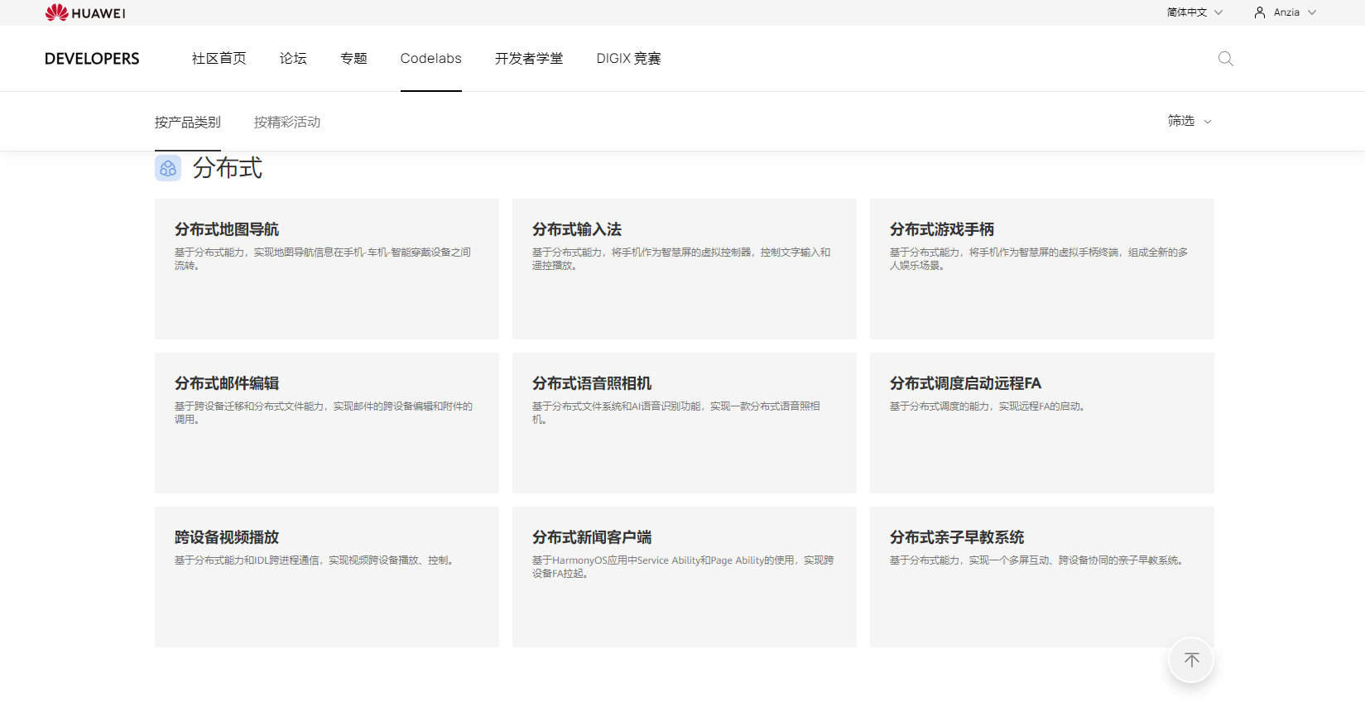
Task: Click description starting 基于分布式能力，实现一个多屏互动
Action: click(x=1037, y=560)
